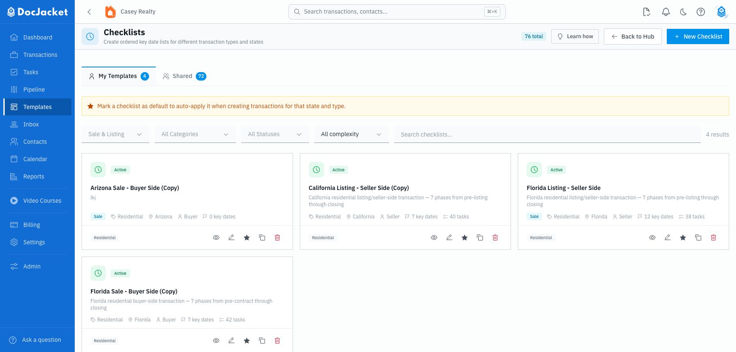
Task: Open notifications bell
Action: coord(666,12)
